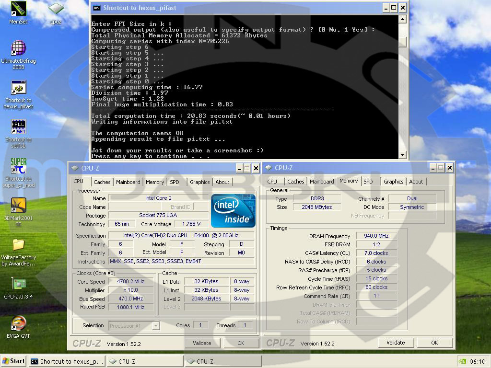
Task: Open Memory tab in left CPU-Z window
Action: (155, 182)
